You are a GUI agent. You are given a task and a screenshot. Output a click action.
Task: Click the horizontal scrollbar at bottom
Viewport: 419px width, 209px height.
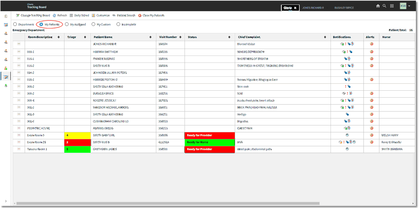pos(168,203)
